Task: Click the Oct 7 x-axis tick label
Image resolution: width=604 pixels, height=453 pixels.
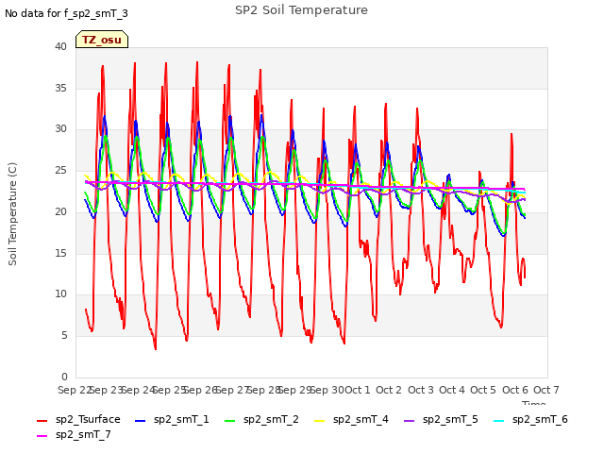Action: coord(546,390)
